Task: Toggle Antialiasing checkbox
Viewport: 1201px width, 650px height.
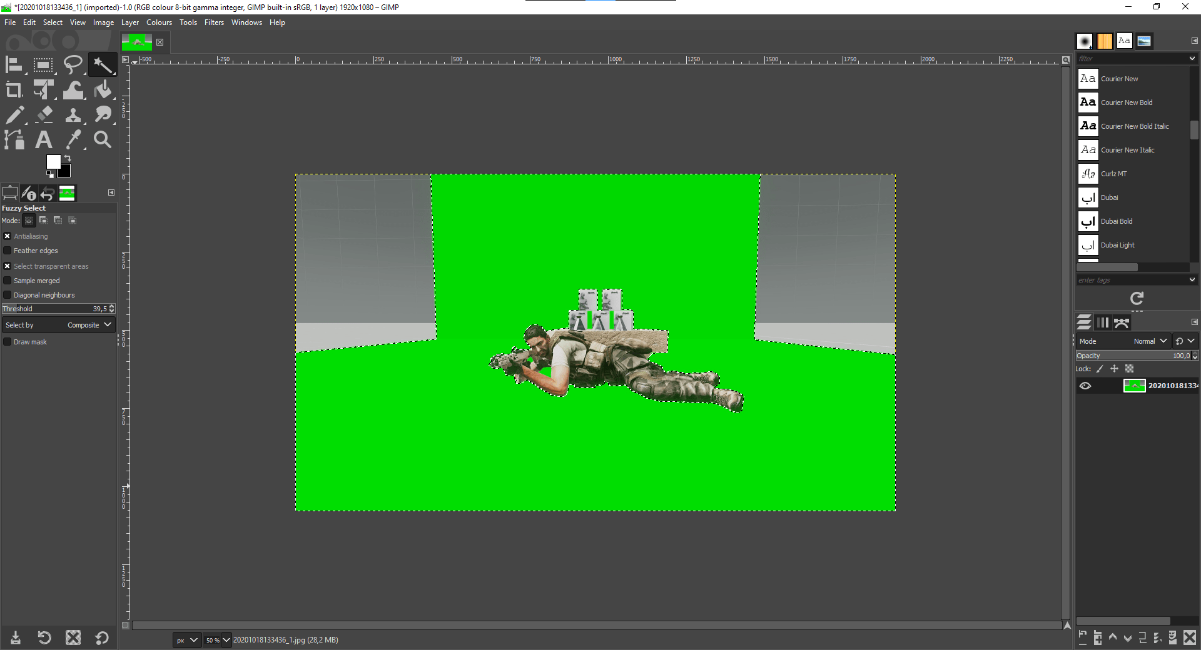Action: pyautogui.click(x=8, y=236)
